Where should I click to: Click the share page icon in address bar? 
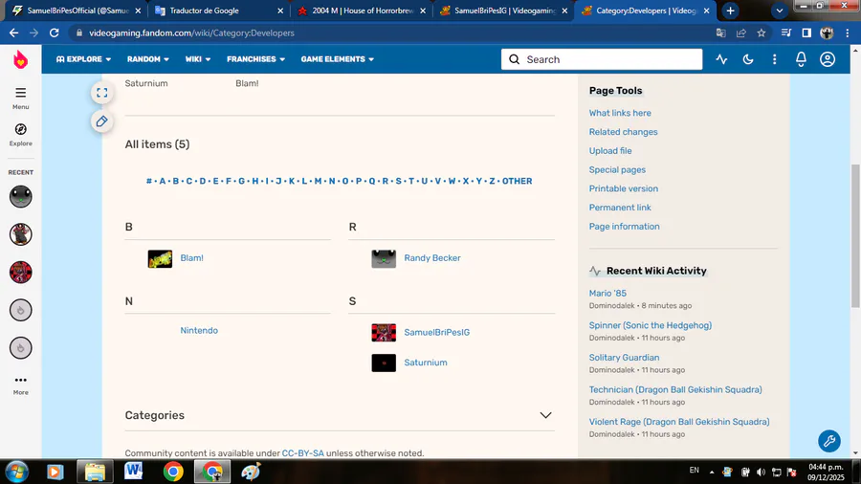[x=741, y=33]
